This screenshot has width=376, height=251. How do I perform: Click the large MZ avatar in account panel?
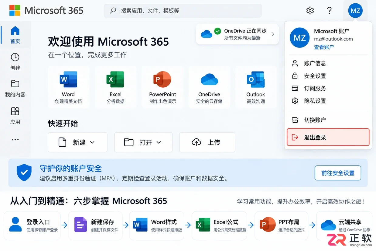(x=300, y=38)
